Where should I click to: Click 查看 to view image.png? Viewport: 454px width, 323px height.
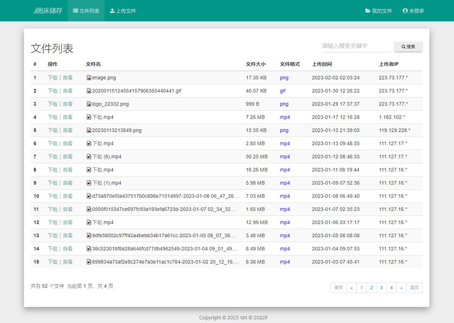tap(68, 78)
